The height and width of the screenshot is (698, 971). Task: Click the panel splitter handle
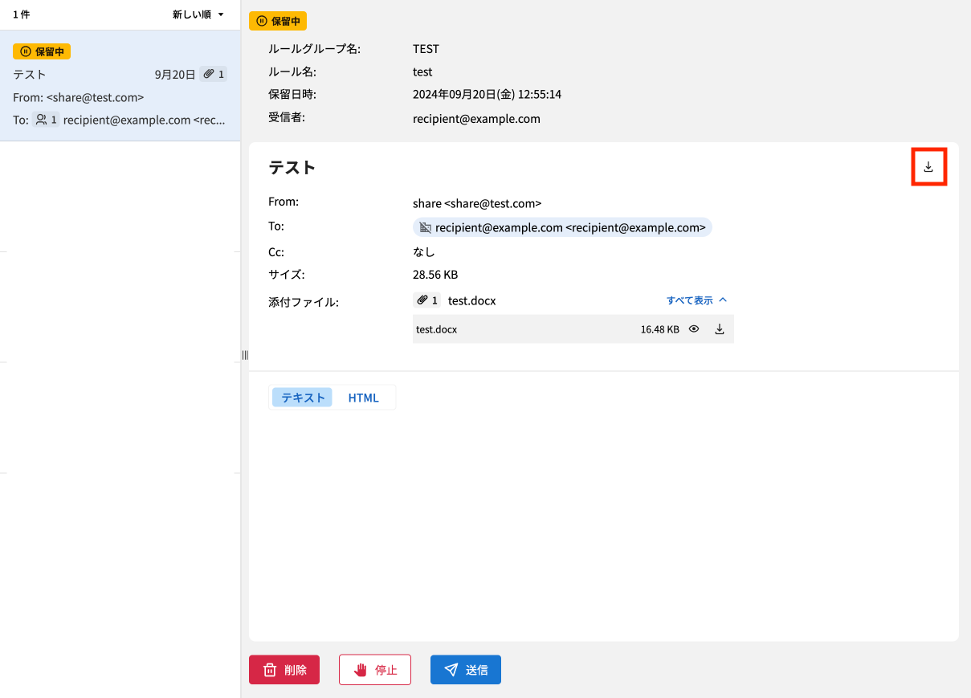(245, 355)
